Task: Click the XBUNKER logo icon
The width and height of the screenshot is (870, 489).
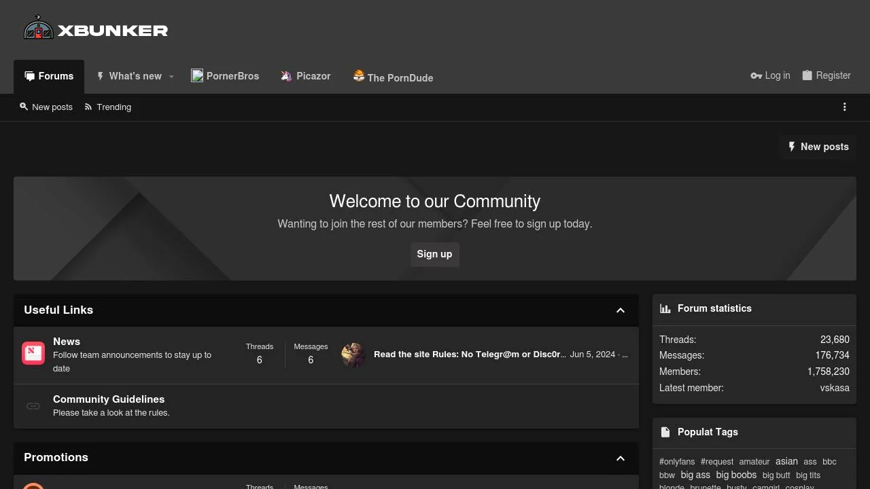Action: [x=38, y=28]
